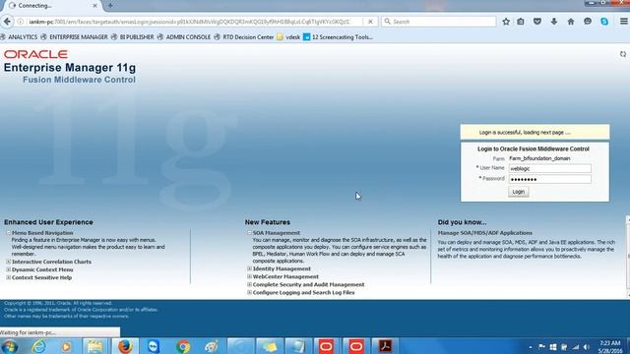Open the Firefox downloads arrow
The width and height of the screenshot is (630, 354).
(x=554, y=22)
